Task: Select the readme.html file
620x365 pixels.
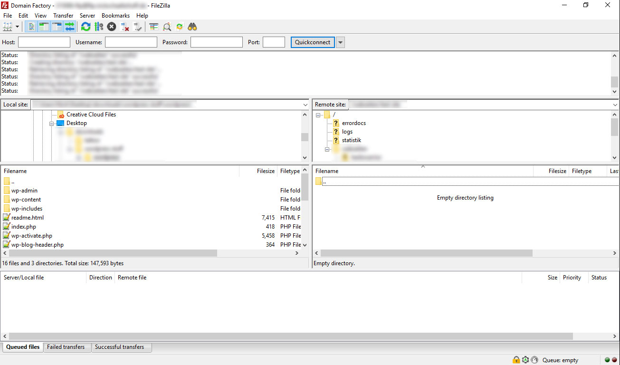Action: click(x=28, y=218)
